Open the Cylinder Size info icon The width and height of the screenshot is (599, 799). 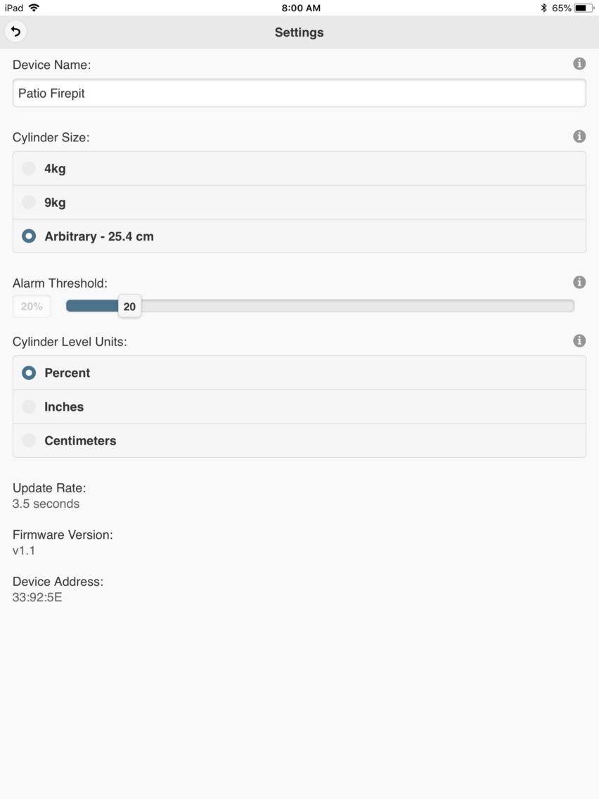coord(579,136)
